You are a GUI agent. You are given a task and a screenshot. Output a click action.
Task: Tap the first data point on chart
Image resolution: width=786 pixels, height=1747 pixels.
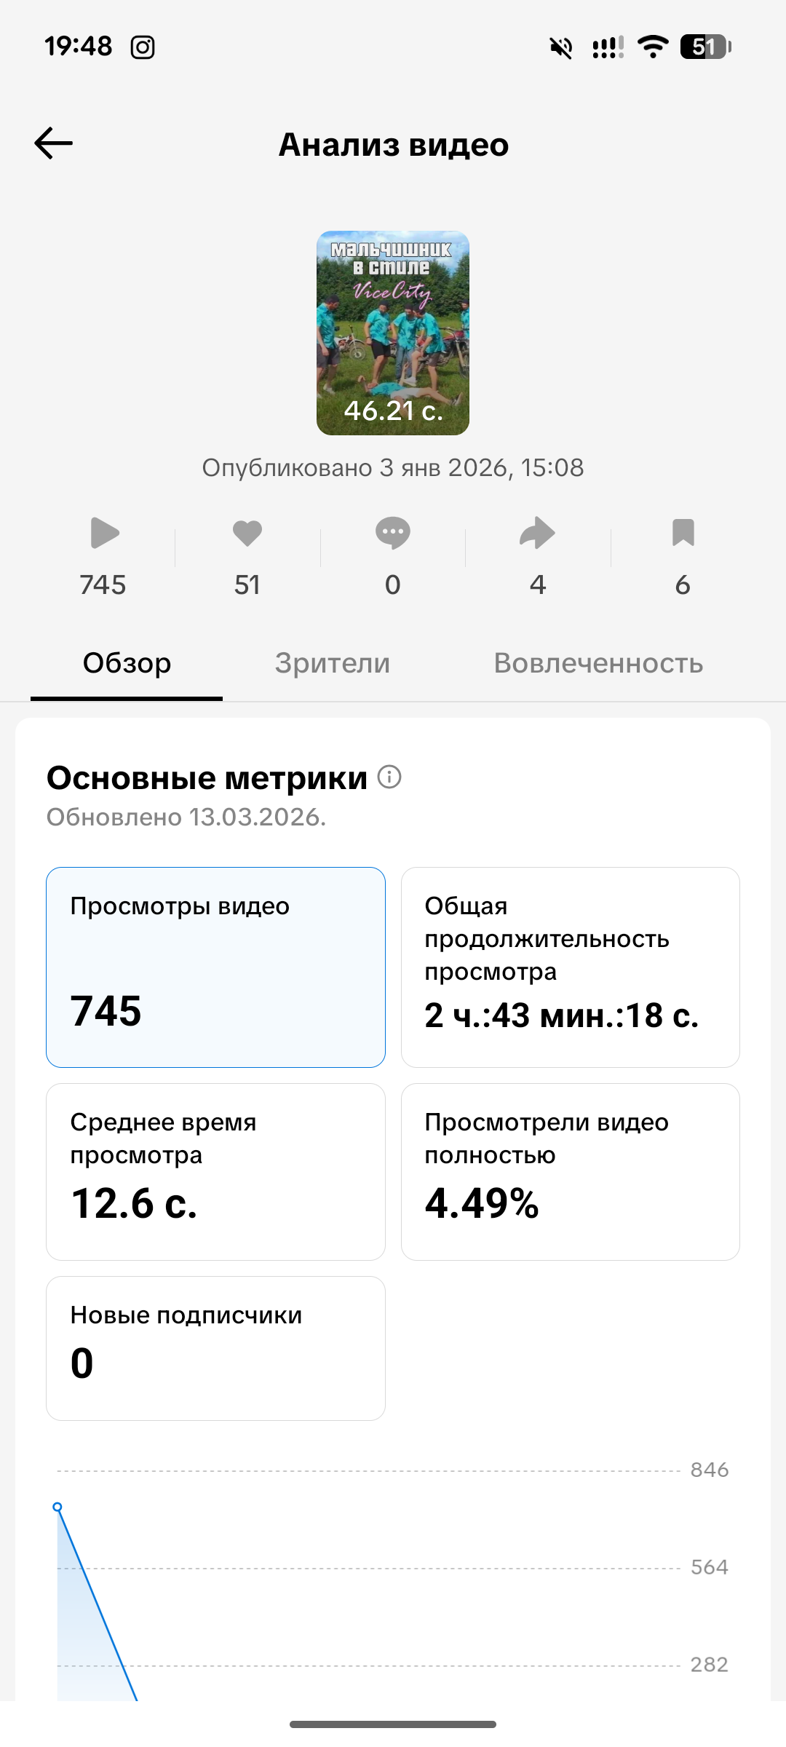pyautogui.click(x=57, y=1507)
